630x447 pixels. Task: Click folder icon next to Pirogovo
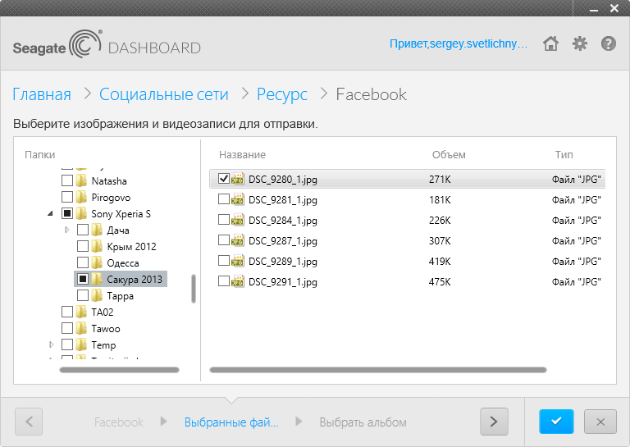[81, 197]
